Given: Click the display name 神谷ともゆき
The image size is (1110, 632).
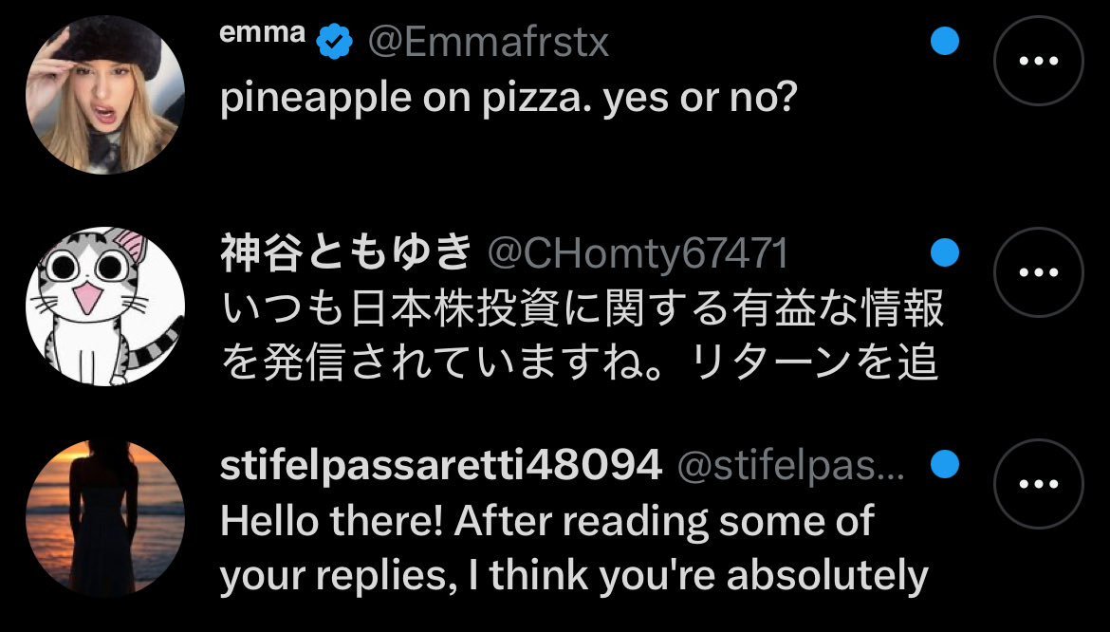Looking at the screenshot, I should tap(346, 253).
